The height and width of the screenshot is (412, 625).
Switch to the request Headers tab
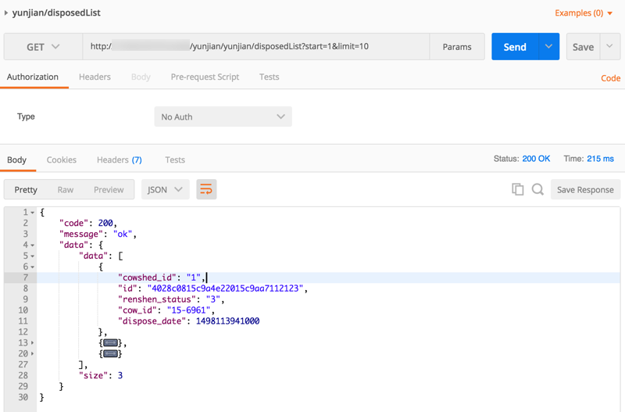pos(95,77)
